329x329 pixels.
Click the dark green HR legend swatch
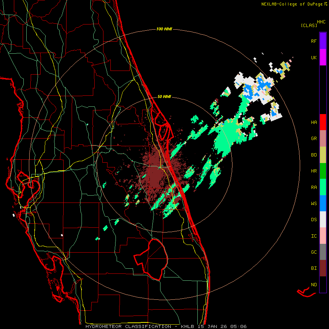click(x=323, y=171)
